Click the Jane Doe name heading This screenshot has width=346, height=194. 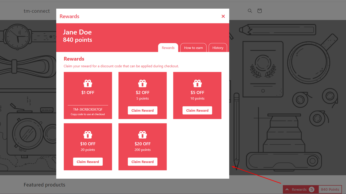pyautogui.click(x=77, y=32)
